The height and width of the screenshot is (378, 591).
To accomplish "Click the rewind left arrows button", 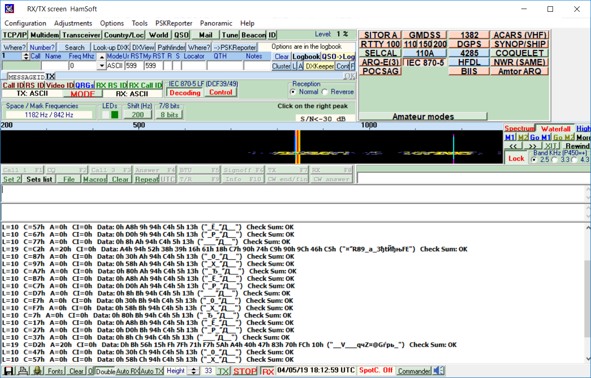I will coord(513,146).
